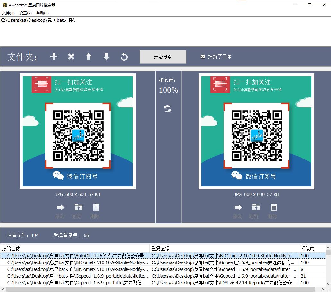The width and height of the screenshot is (331, 292).
Task: Open the 设置(Y) menu
Action: [x=25, y=13]
